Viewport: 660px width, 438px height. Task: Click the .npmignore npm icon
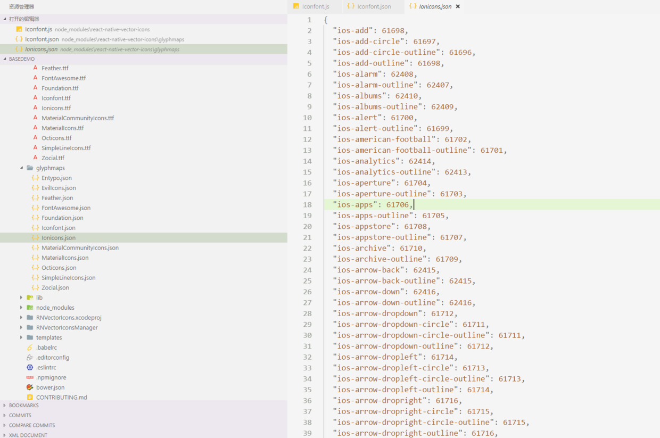tap(30, 377)
